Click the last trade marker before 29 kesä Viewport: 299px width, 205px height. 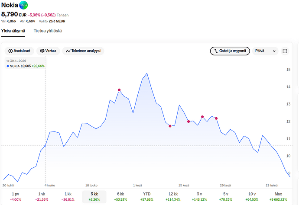pos(216,119)
